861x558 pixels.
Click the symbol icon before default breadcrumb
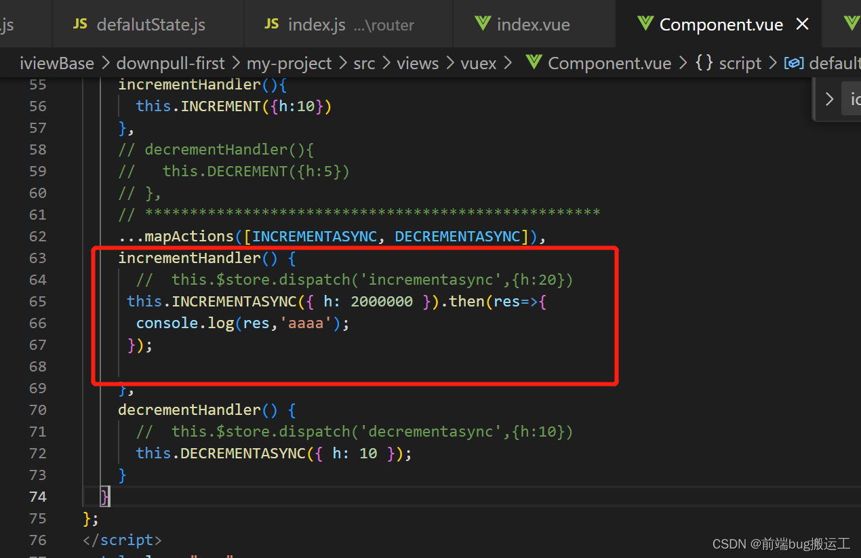tap(794, 64)
